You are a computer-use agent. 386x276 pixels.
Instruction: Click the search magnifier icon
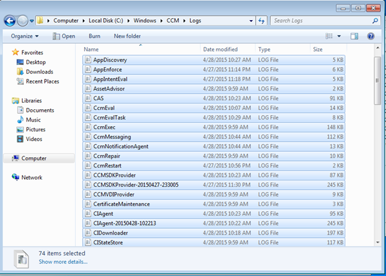(x=375, y=21)
